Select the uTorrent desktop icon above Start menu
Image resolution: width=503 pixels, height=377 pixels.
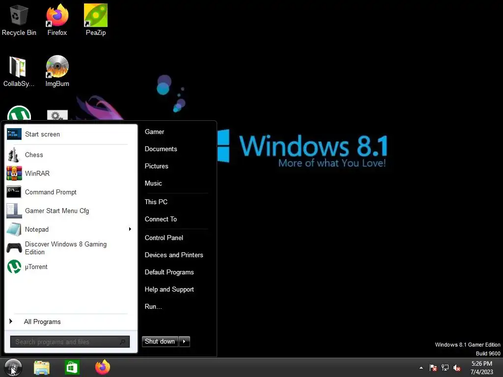(x=19, y=113)
